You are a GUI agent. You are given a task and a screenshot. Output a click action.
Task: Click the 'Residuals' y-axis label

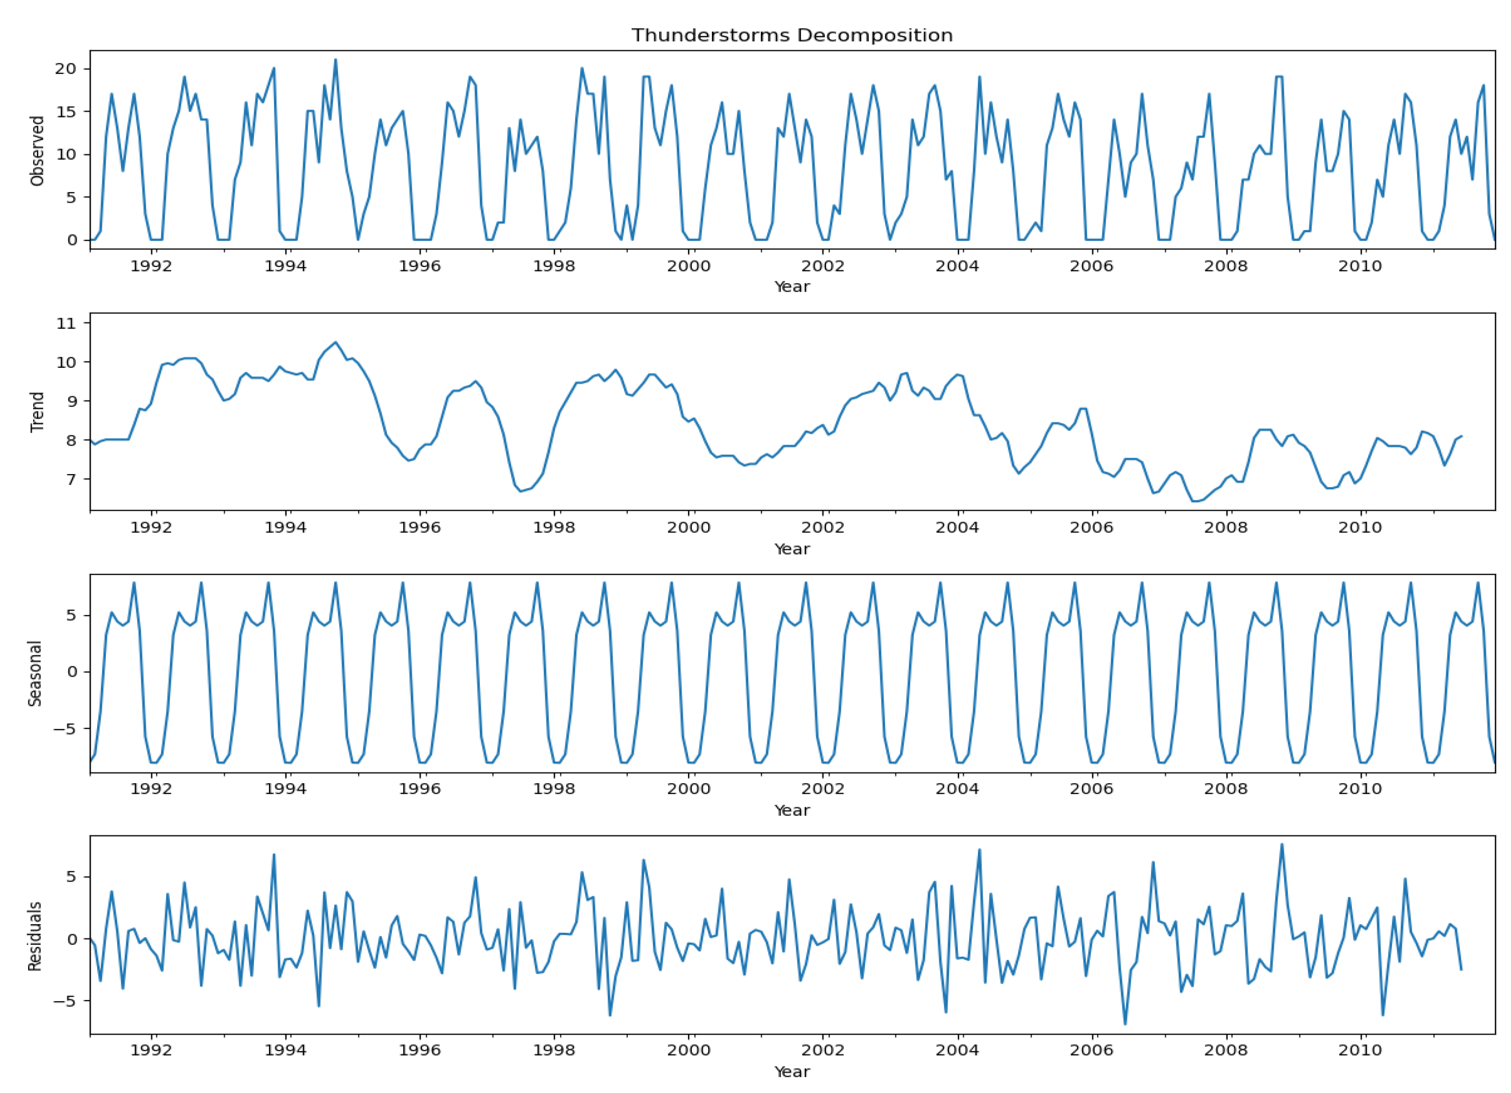[35, 936]
